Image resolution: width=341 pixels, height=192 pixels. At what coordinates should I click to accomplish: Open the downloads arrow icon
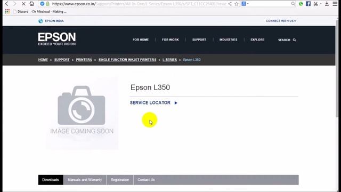pyautogui.click(x=327, y=4)
